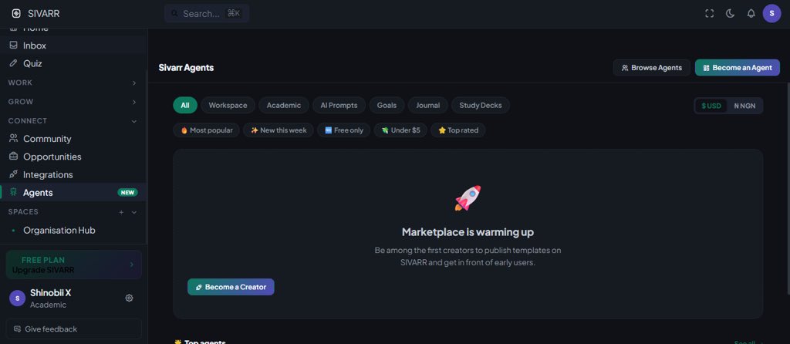Expand the WORK section
Viewport: 790px width, 344px height.
(x=73, y=83)
